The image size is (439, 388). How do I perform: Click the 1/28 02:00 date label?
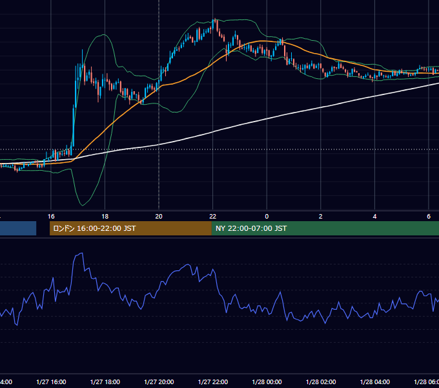coord(321,382)
